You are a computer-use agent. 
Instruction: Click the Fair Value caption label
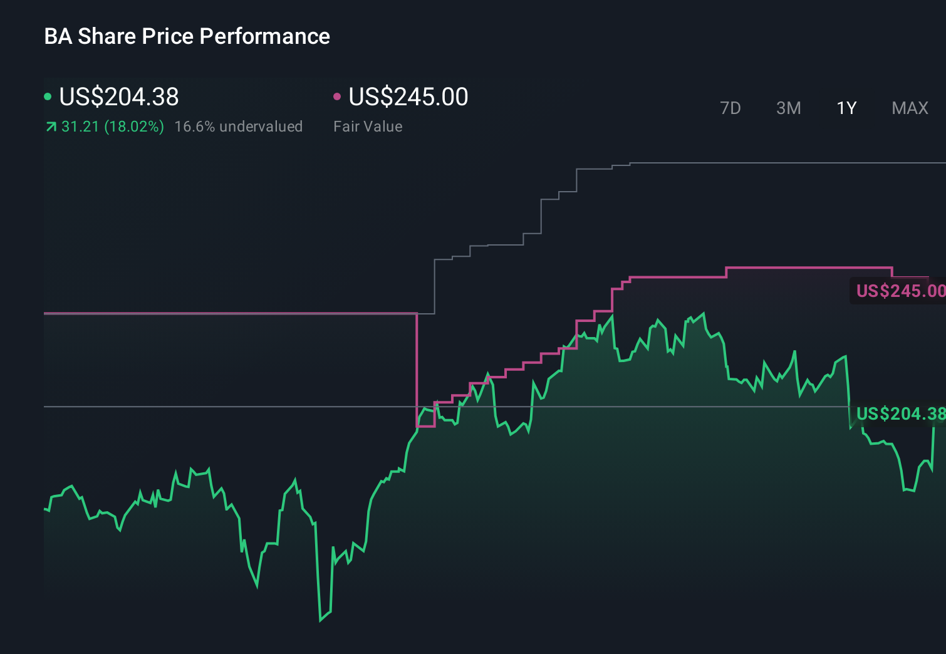pos(368,127)
